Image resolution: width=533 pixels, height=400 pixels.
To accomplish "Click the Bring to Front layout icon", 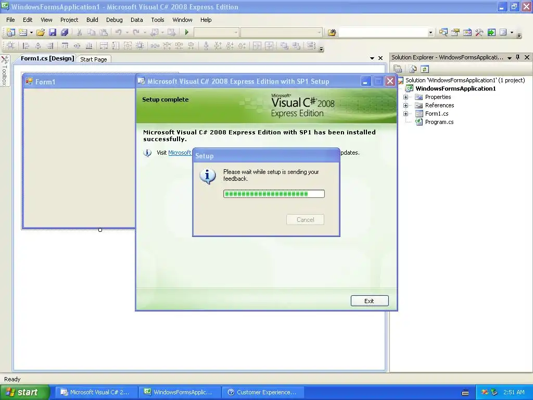I will coord(284,46).
